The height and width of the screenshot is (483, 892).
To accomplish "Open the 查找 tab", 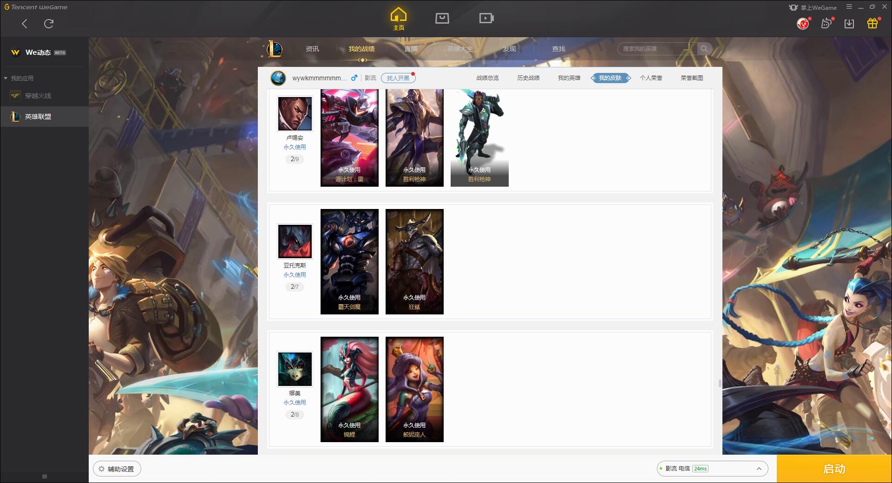I will click(558, 49).
